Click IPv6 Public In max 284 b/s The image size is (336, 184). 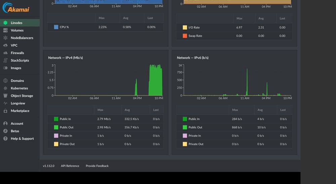[x=237, y=119]
